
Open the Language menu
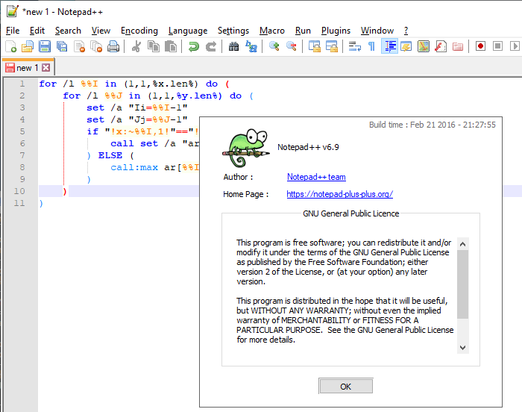coord(188,31)
